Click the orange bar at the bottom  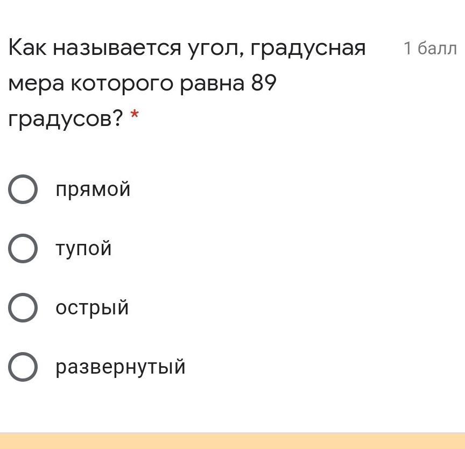click(x=232, y=441)
